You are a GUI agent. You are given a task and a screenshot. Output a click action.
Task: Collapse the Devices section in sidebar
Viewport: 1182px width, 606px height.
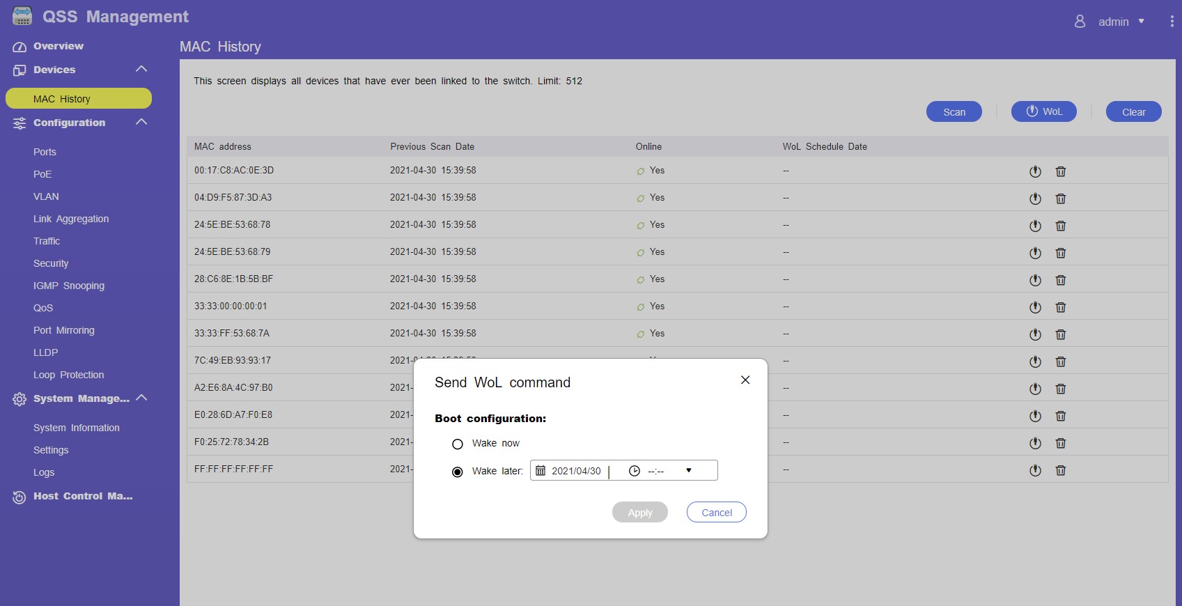pos(141,69)
